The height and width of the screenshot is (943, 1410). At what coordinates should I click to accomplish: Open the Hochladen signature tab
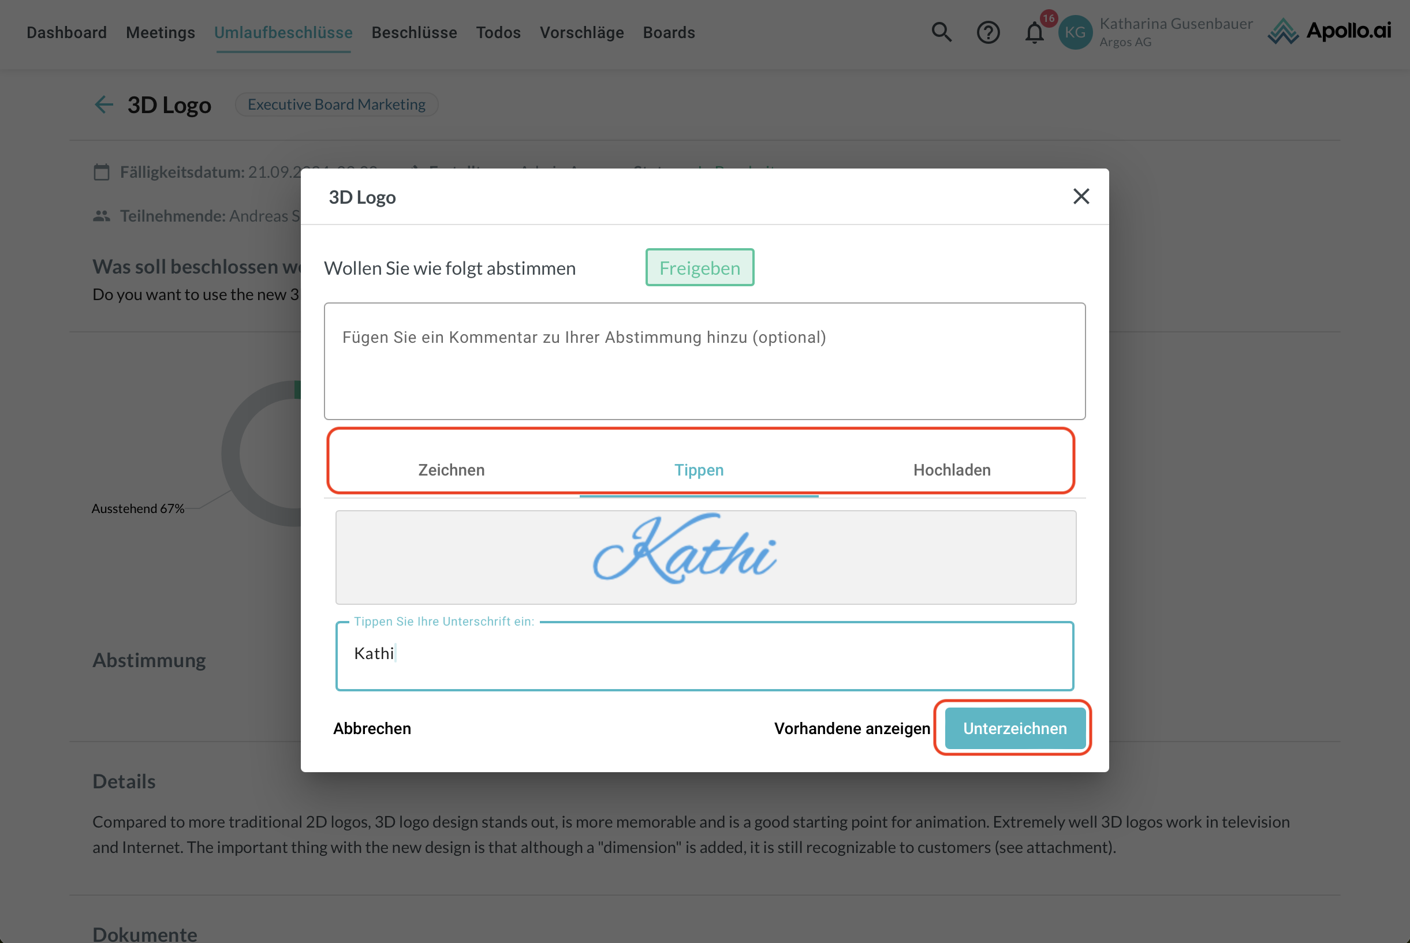[x=952, y=470]
